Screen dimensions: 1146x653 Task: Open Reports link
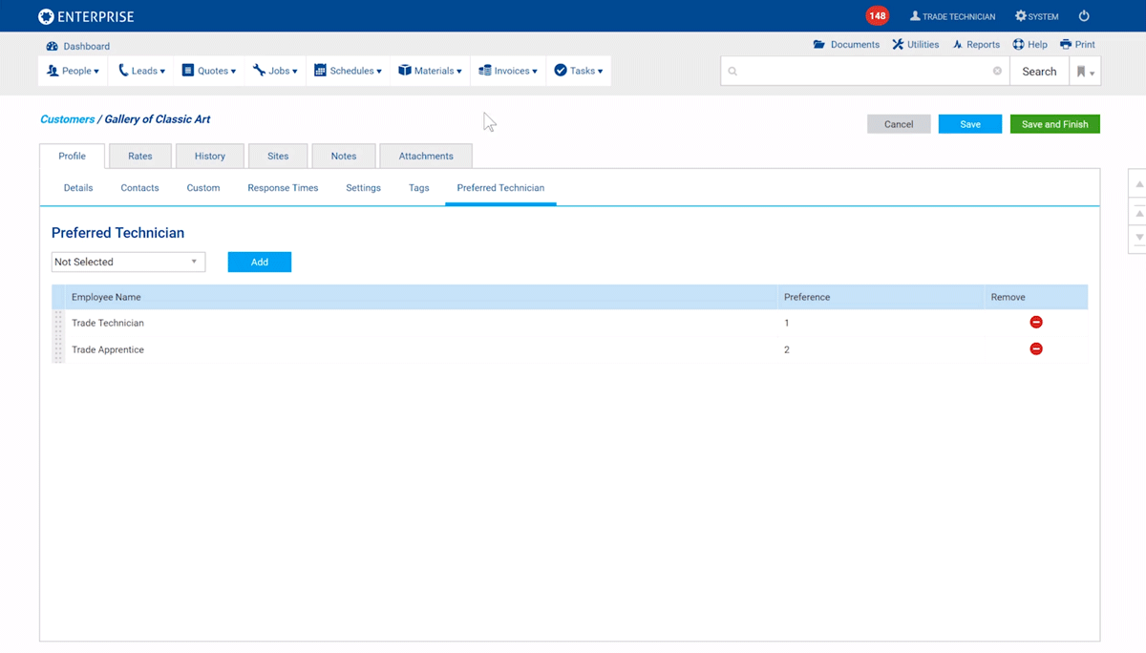976,45
